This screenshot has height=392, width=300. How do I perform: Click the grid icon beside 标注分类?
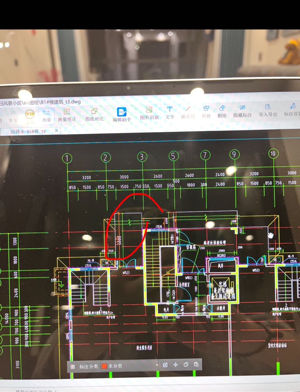point(73,366)
